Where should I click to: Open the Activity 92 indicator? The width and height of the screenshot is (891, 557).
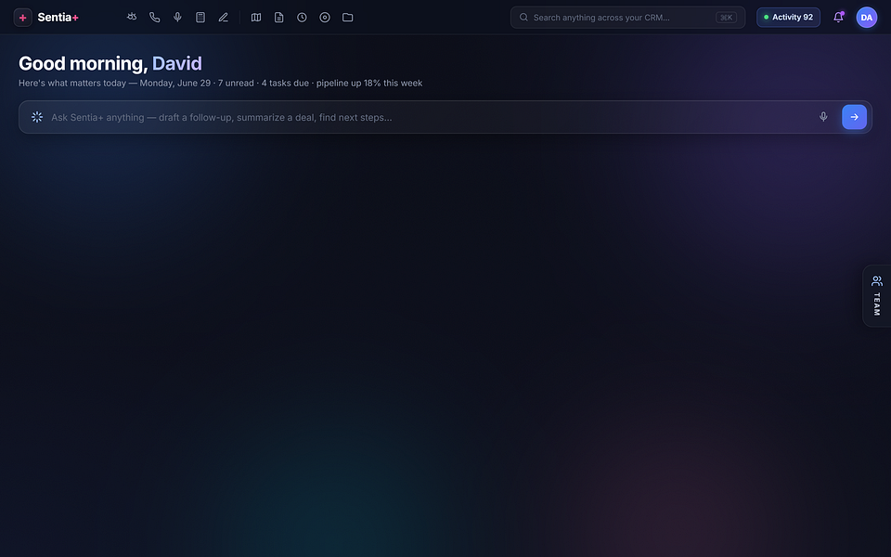pos(788,17)
